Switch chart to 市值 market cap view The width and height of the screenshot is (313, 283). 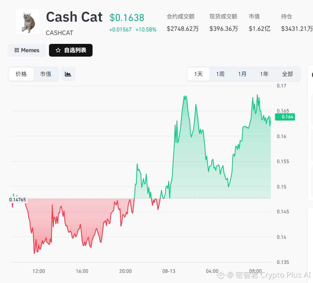pyautogui.click(x=46, y=74)
